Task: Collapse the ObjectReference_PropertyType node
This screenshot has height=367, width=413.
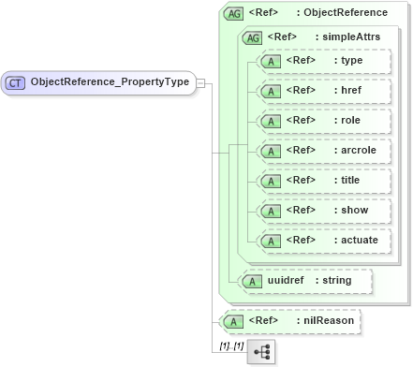Action: 200,83
